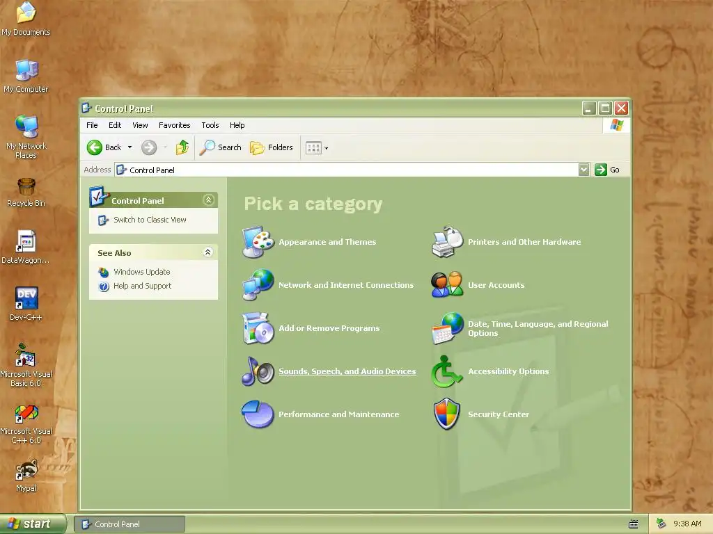Click the Address bar text field
This screenshot has height=534, width=713.
pyautogui.click(x=347, y=170)
